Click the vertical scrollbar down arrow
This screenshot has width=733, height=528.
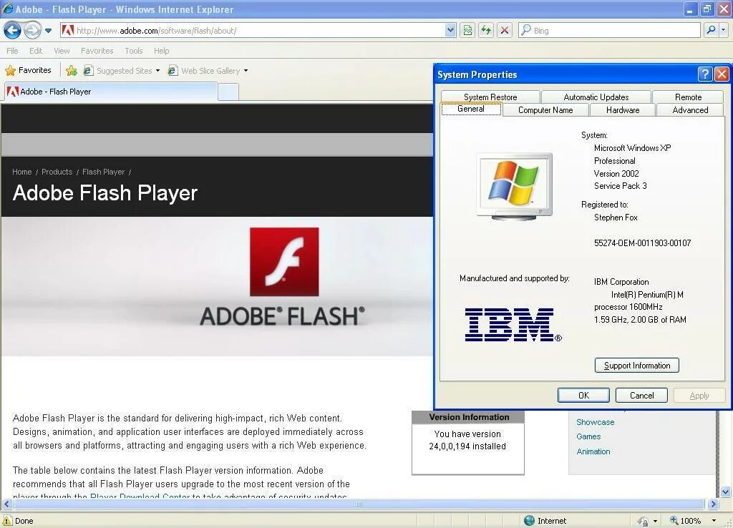pos(726,492)
